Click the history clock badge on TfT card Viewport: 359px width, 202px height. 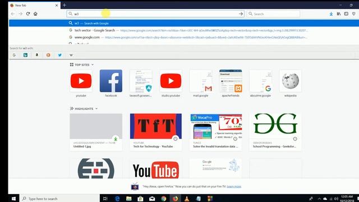tap(176, 139)
